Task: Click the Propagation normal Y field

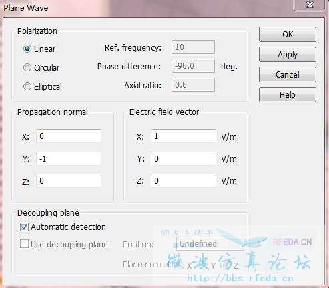Action: coord(69,158)
